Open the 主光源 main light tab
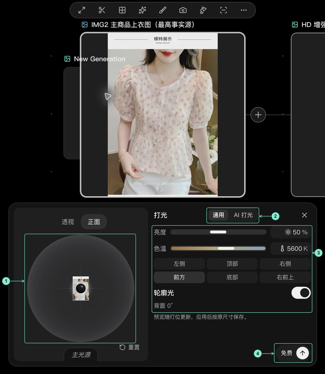Image resolution: width=325 pixels, height=374 pixels. (81, 355)
